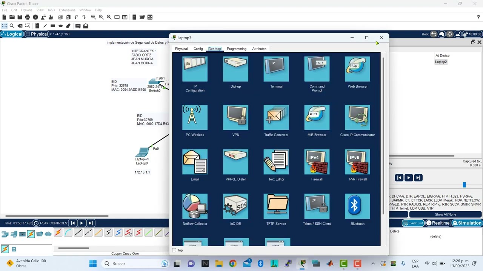Viewport: 483px width, 271px height.
Task: Open the Options menu
Action: (x=26, y=10)
